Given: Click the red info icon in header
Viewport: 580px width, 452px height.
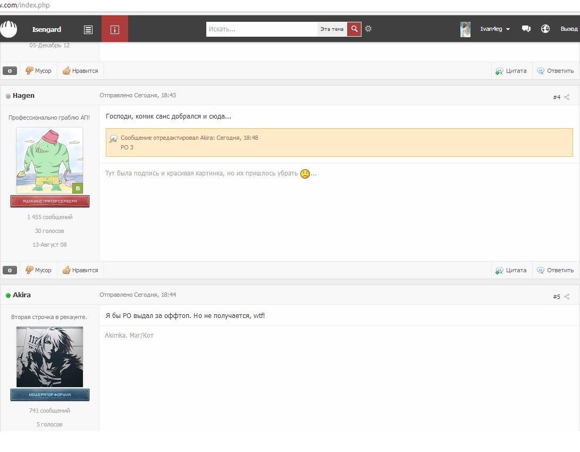Looking at the screenshot, I should pos(115,29).
